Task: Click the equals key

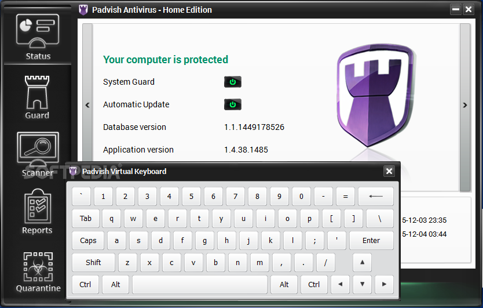Action: click(345, 196)
